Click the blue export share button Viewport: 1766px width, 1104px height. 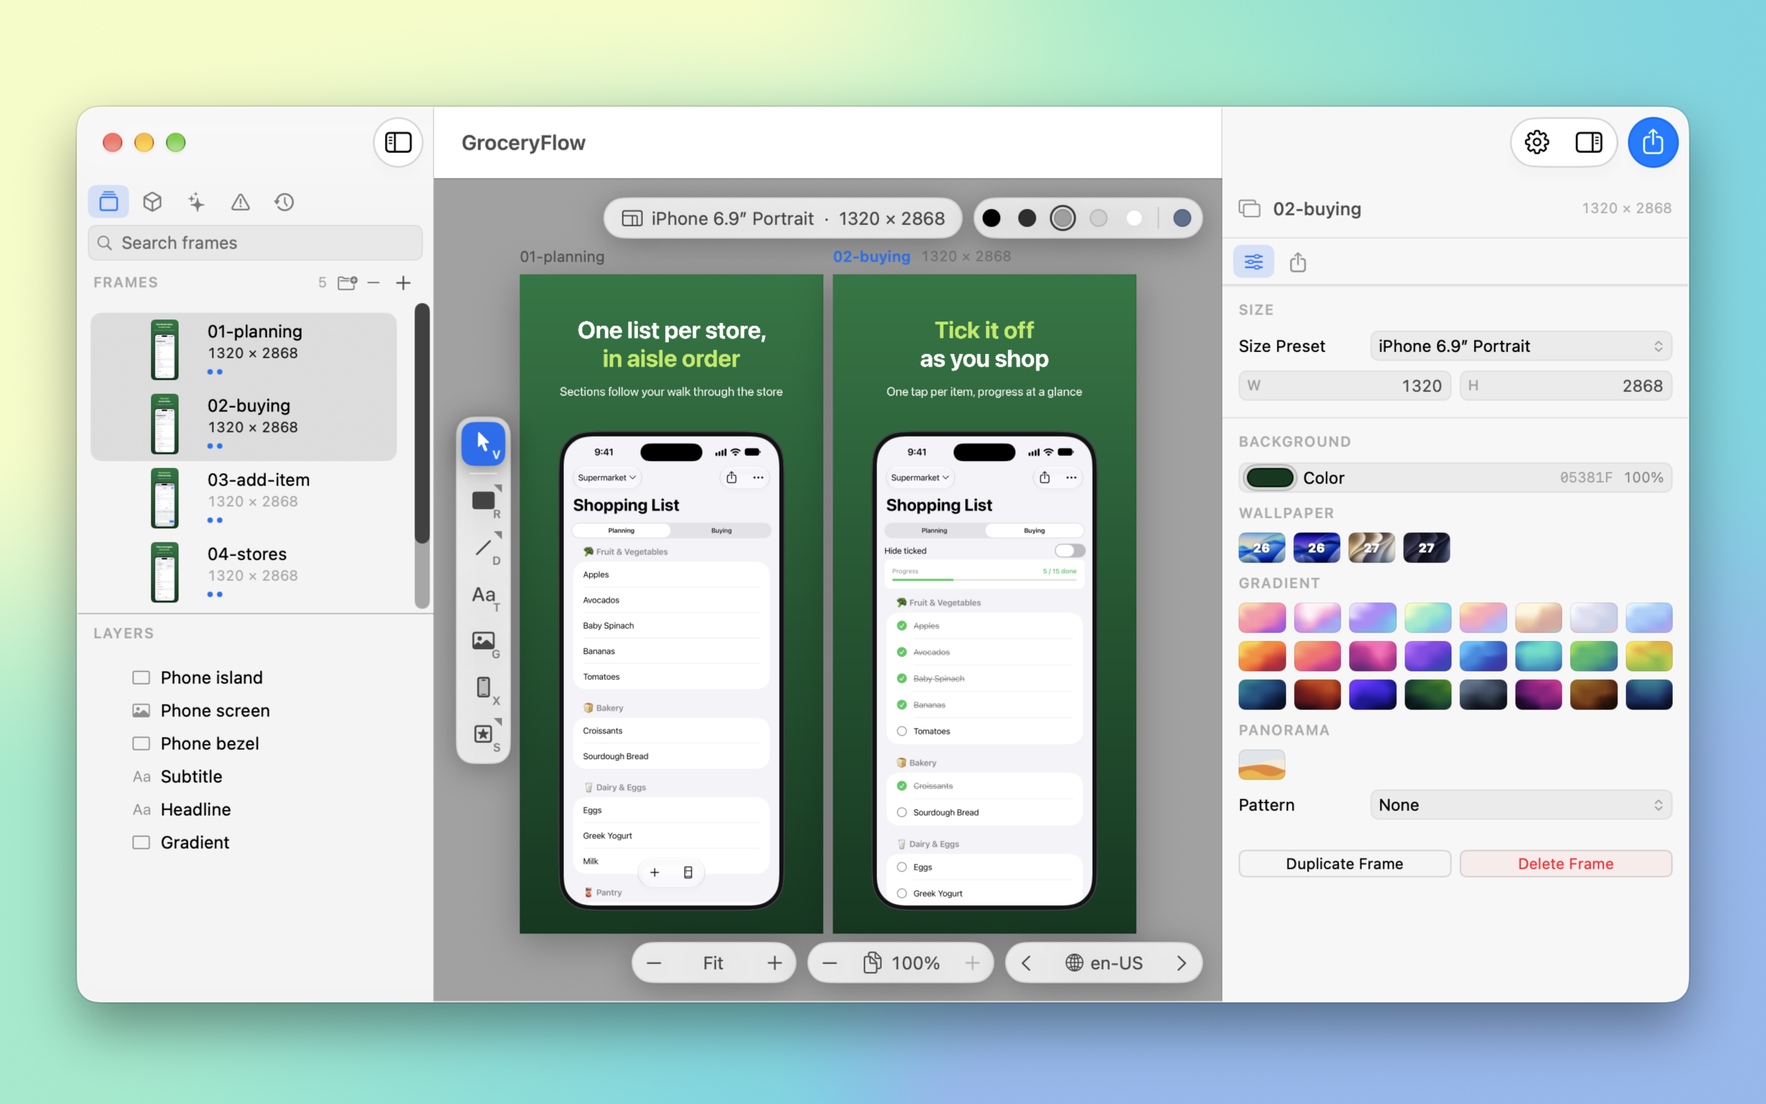[x=1653, y=141]
